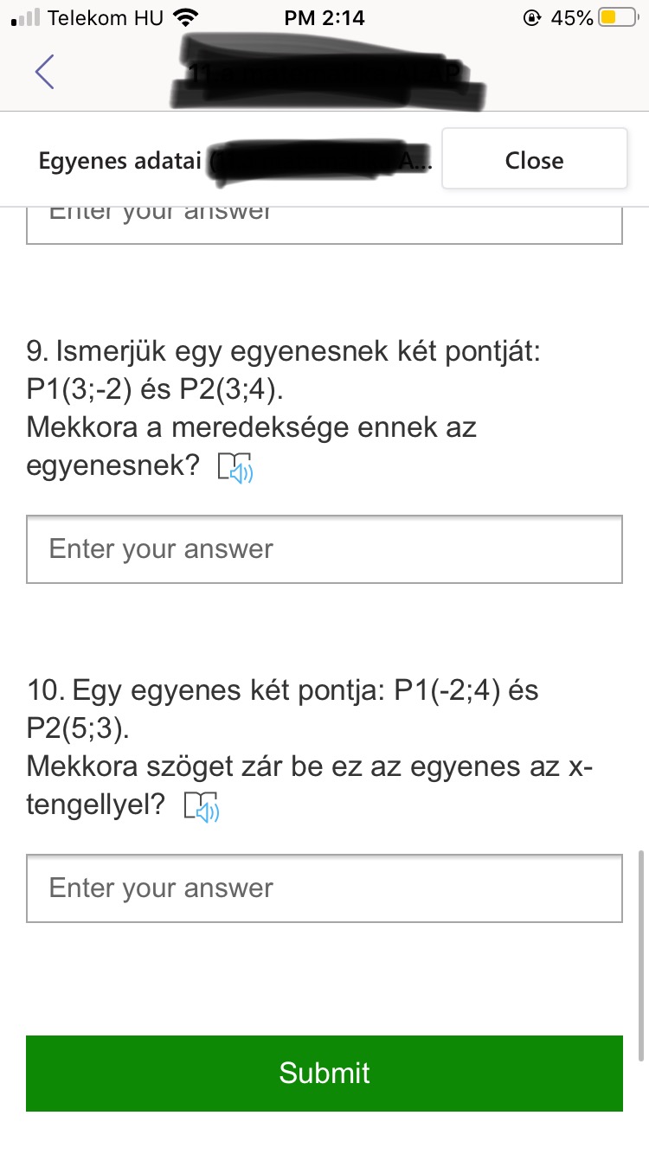Screen dimensions: 649x1154
Task: Tap the Telekom HU carrier label
Action: coord(106,18)
